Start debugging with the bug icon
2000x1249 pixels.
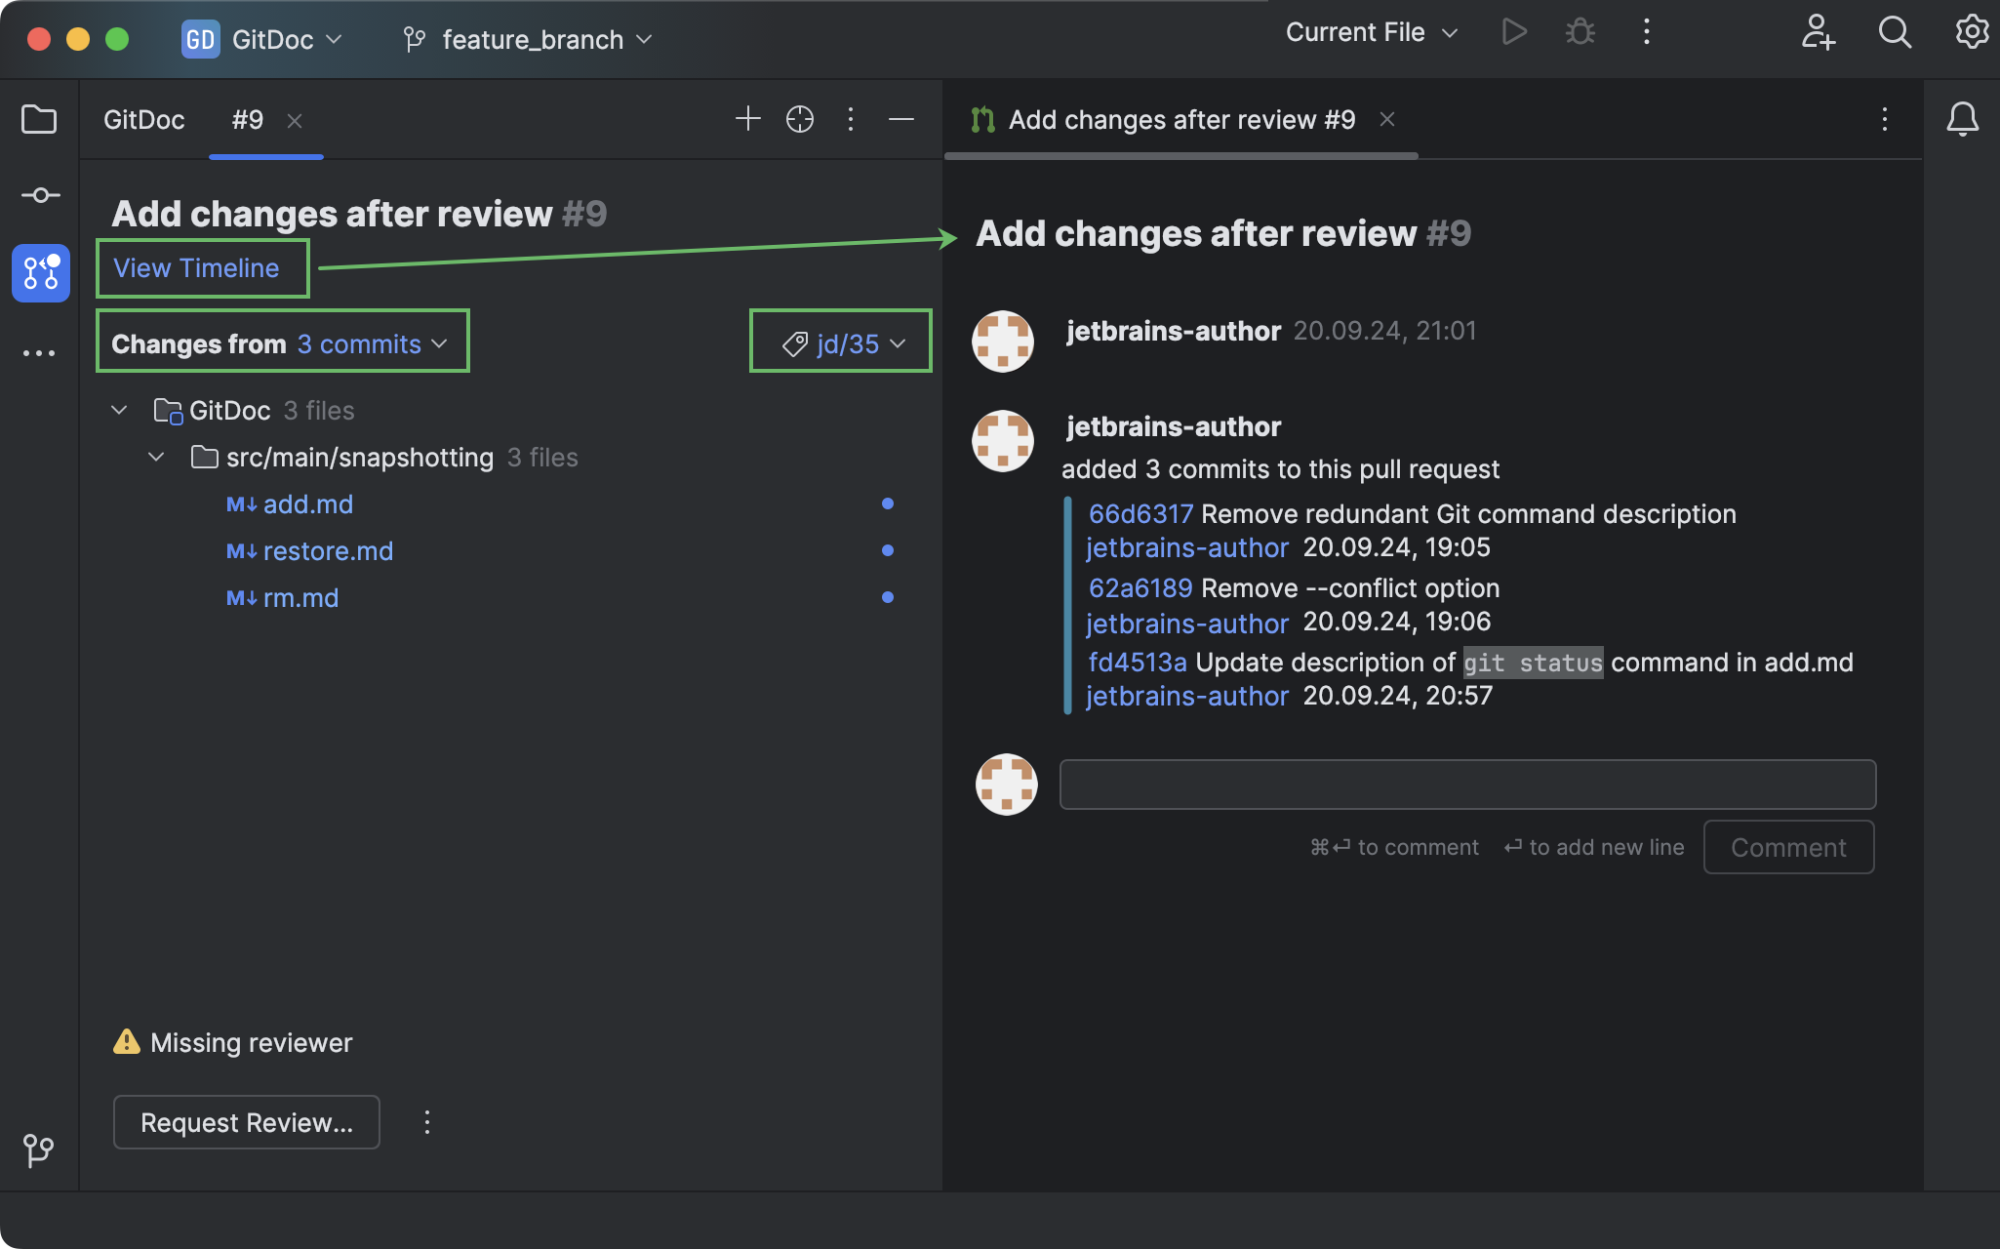tap(1580, 31)
